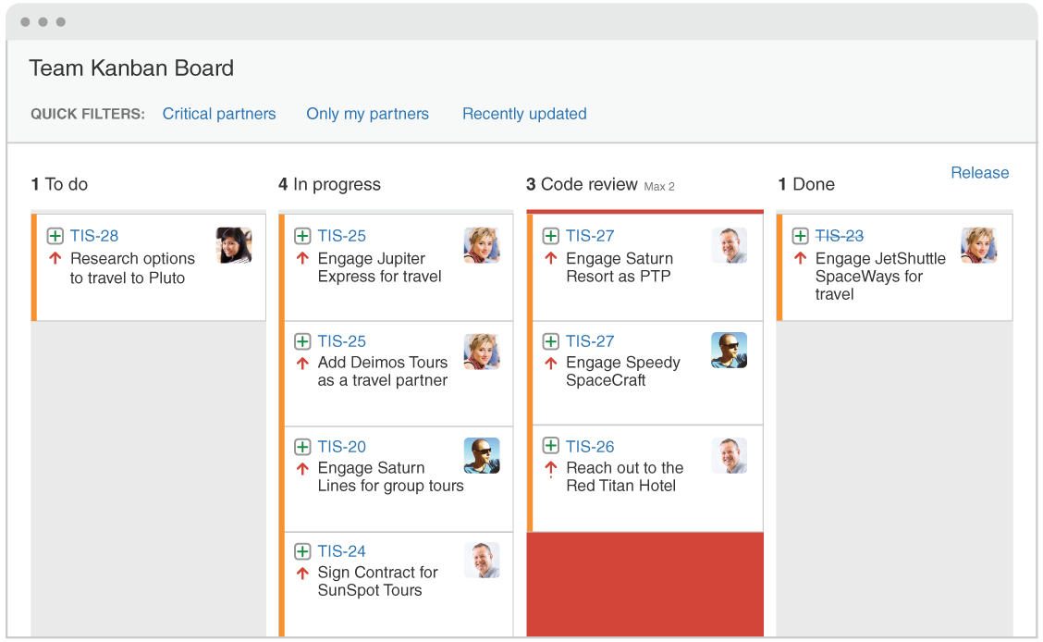Click the red limit warning area in Code review

(644, 584)
